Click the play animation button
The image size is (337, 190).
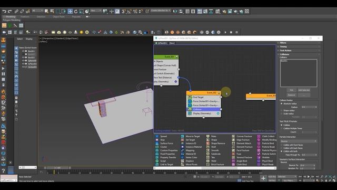click(309, 177)
